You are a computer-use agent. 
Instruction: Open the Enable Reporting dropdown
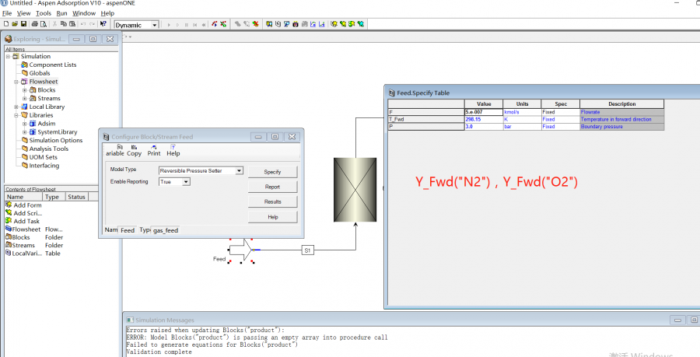185,182
